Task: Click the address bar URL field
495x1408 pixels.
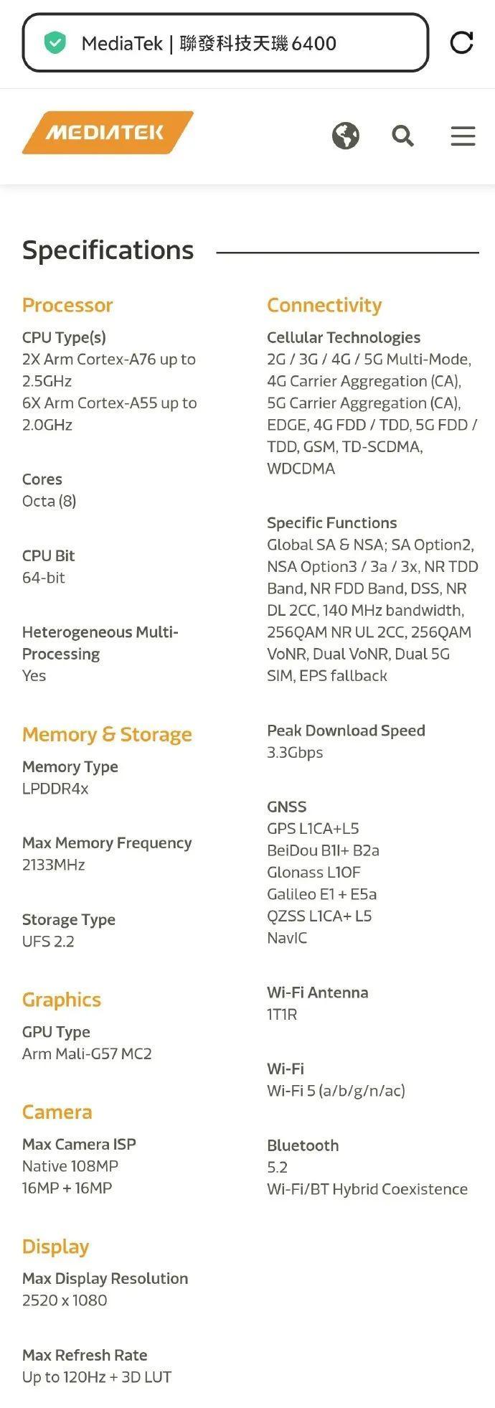Action: (x=225, y=43)
